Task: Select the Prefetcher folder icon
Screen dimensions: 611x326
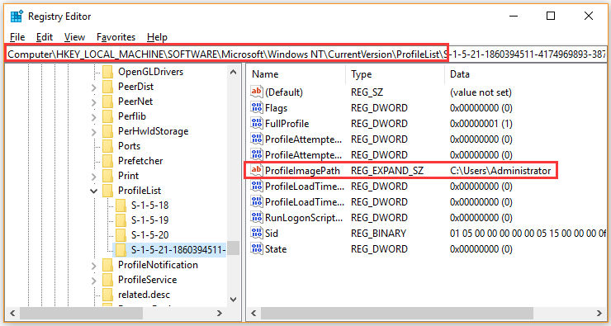Action: click(107, 160)
